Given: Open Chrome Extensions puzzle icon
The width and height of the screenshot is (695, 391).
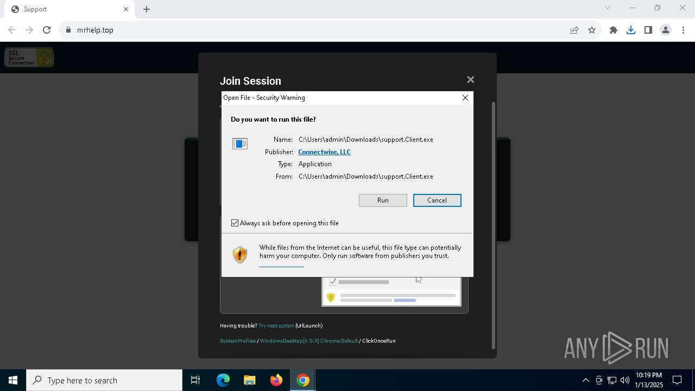Looking at the screenshot, I should point(614,30).
